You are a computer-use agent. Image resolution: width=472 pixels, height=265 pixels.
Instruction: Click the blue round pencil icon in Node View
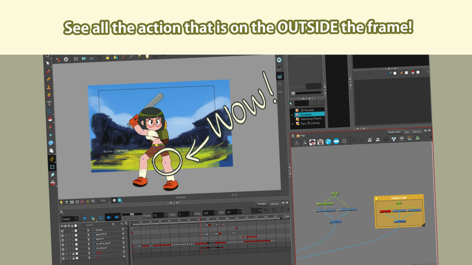point(328,142)
